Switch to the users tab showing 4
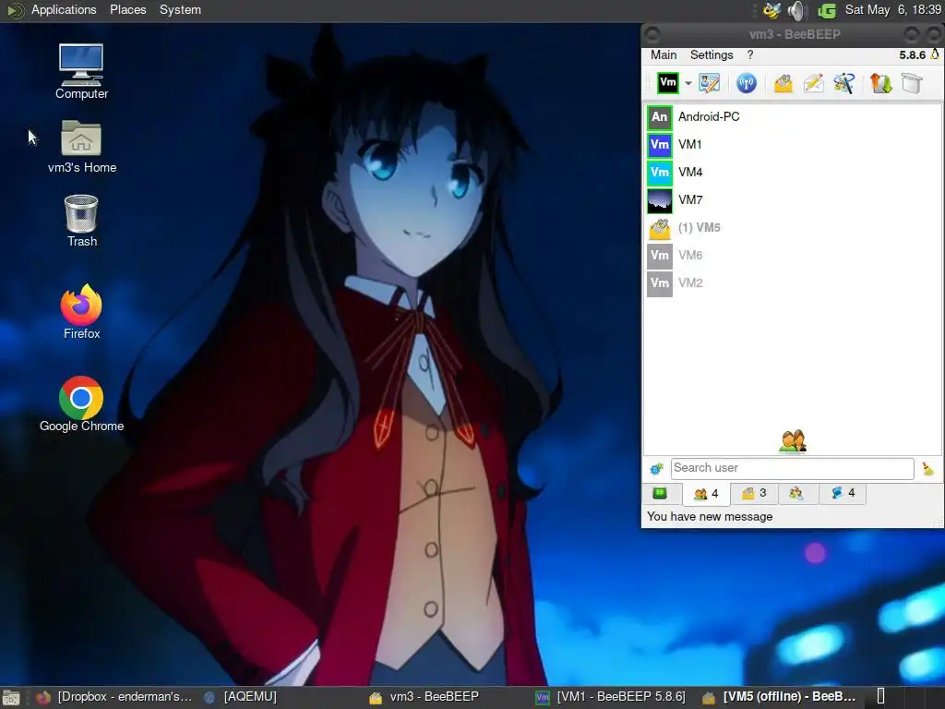This screenshot has height=709, width=945. pos(706,494)
